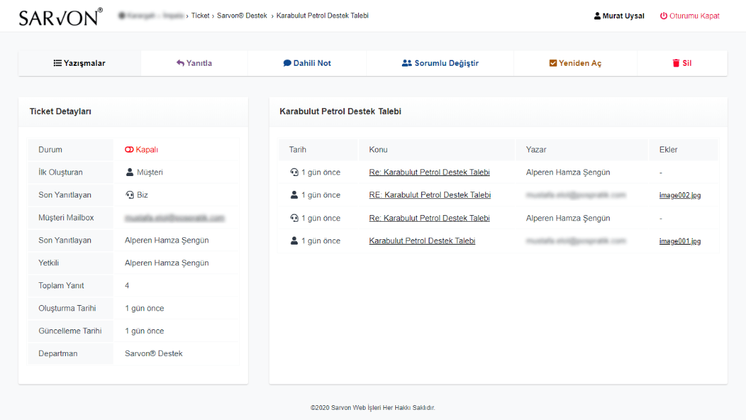
Task: Click the Kapalı status toggle icon
Action: click(x=129, y=150)
